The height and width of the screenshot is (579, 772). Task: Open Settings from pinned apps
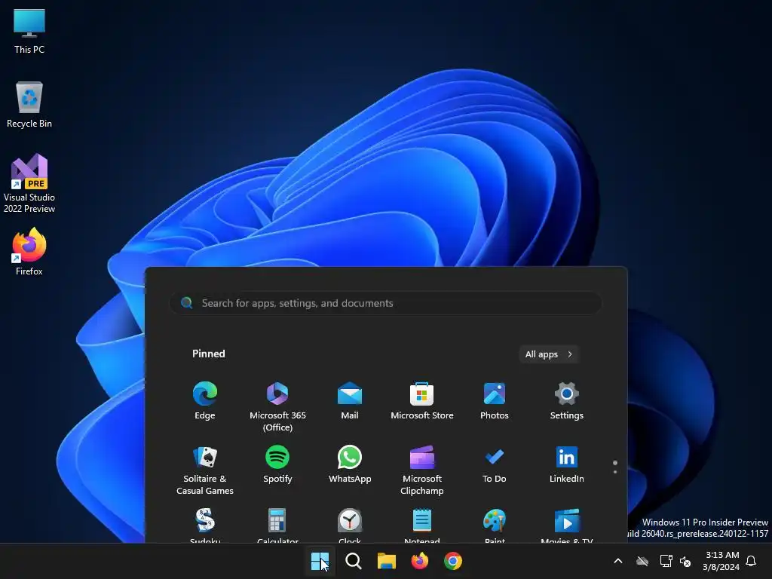[x=567, y=400]
